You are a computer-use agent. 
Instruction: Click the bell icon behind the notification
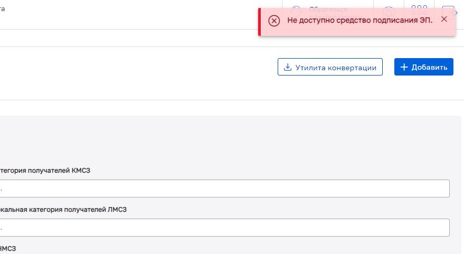pyautogui.click(x=389, y=12)
